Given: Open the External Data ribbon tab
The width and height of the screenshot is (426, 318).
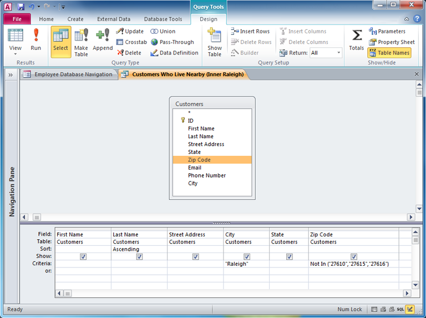Looking at the screenshot, I should pyautogui.click(x=114, y=19).
